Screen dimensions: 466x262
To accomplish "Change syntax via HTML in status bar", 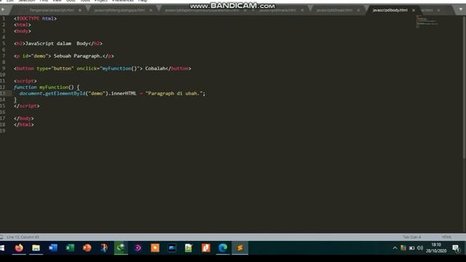I will [x=446, y=237].
